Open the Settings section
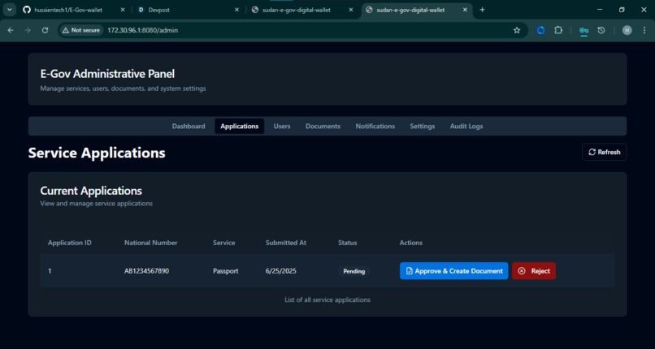 [x=423, y=126]
